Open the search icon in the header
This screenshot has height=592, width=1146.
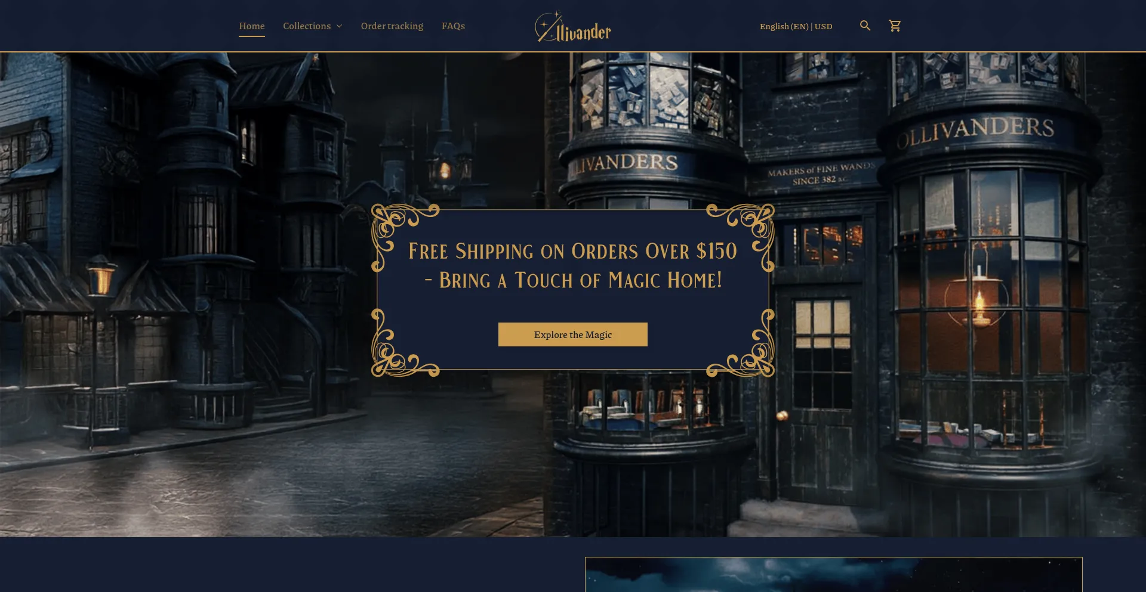tap(865, 26)
